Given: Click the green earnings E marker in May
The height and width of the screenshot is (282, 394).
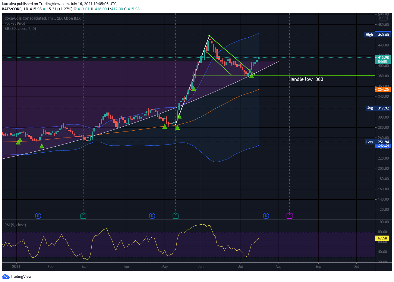Looking at the screenshot, I should tap(175, 216).
